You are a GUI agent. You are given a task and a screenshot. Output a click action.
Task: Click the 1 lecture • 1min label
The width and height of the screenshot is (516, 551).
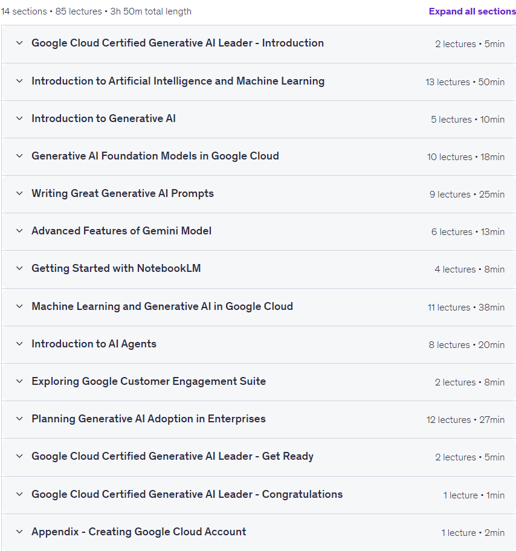click(x=474, y=495)
